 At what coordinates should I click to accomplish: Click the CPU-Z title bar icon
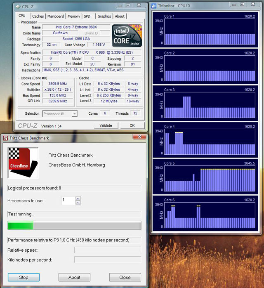tap(18, 7)
